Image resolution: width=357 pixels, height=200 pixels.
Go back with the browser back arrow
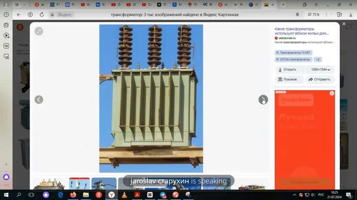[x=18, y=14]
